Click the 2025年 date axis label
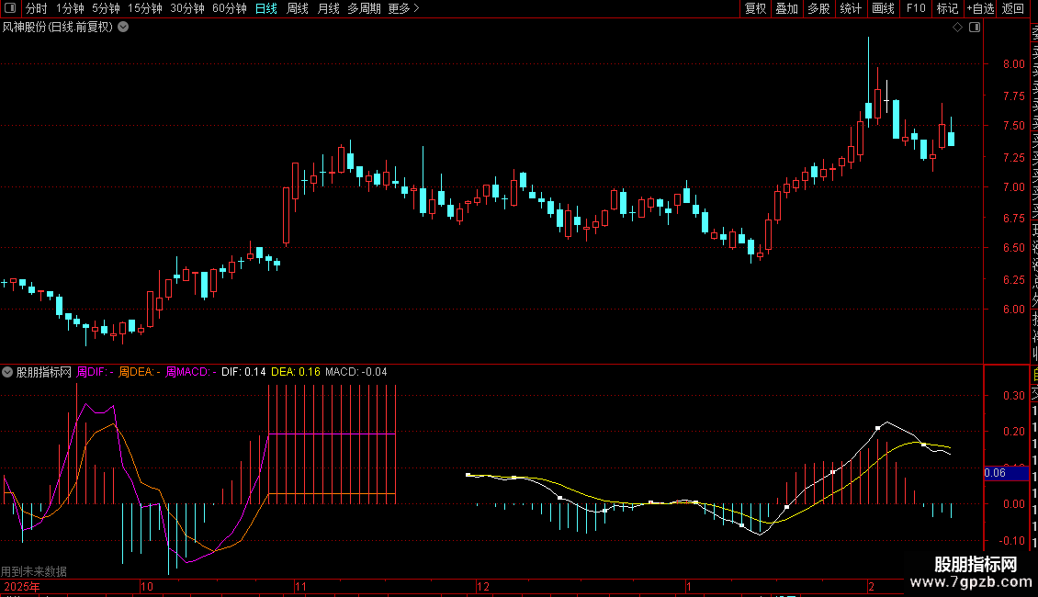This screenshot has width=1038, height=597. coord(22,586)
